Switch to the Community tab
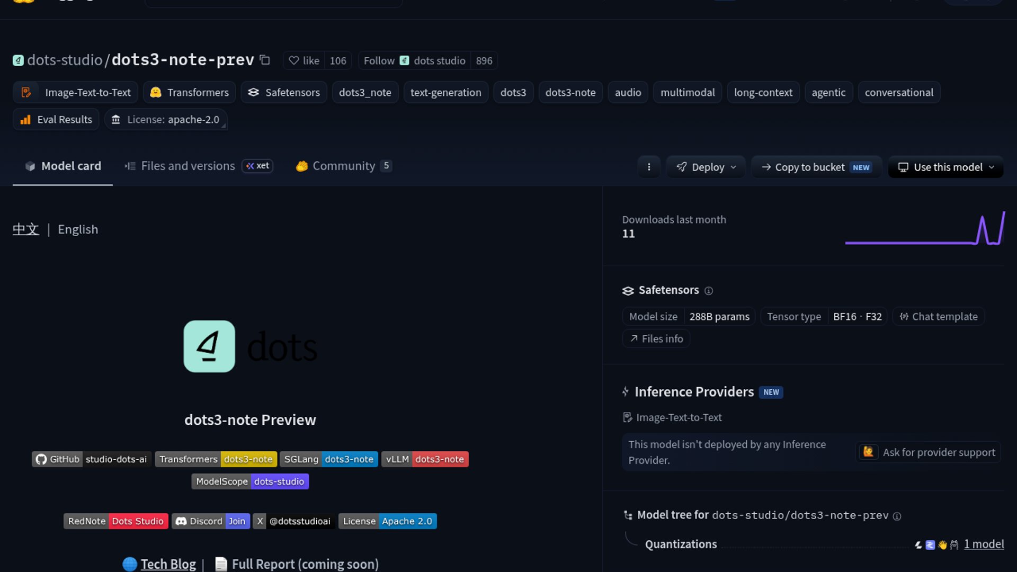This screenshot has height=572, width=1017. (x=344, y=166)
